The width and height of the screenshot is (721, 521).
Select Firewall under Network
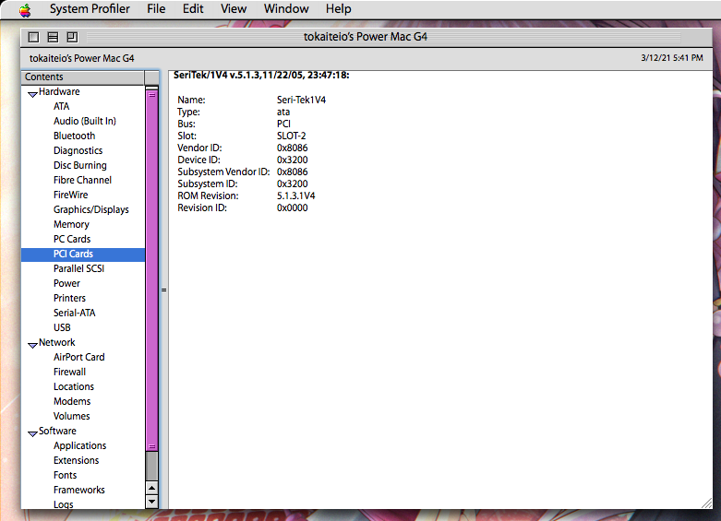69,372
